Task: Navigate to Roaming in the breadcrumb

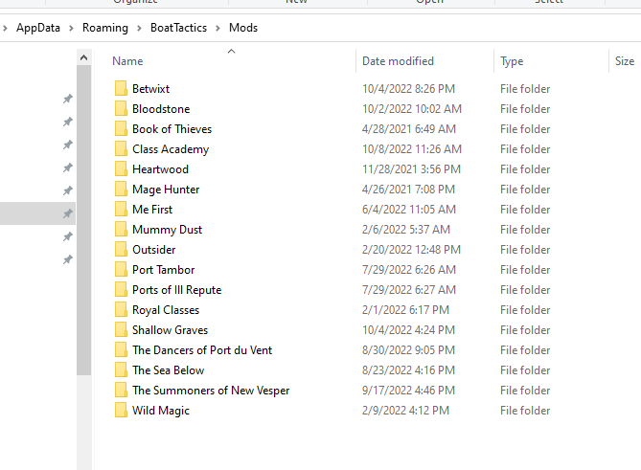Action: click(105, 28)
